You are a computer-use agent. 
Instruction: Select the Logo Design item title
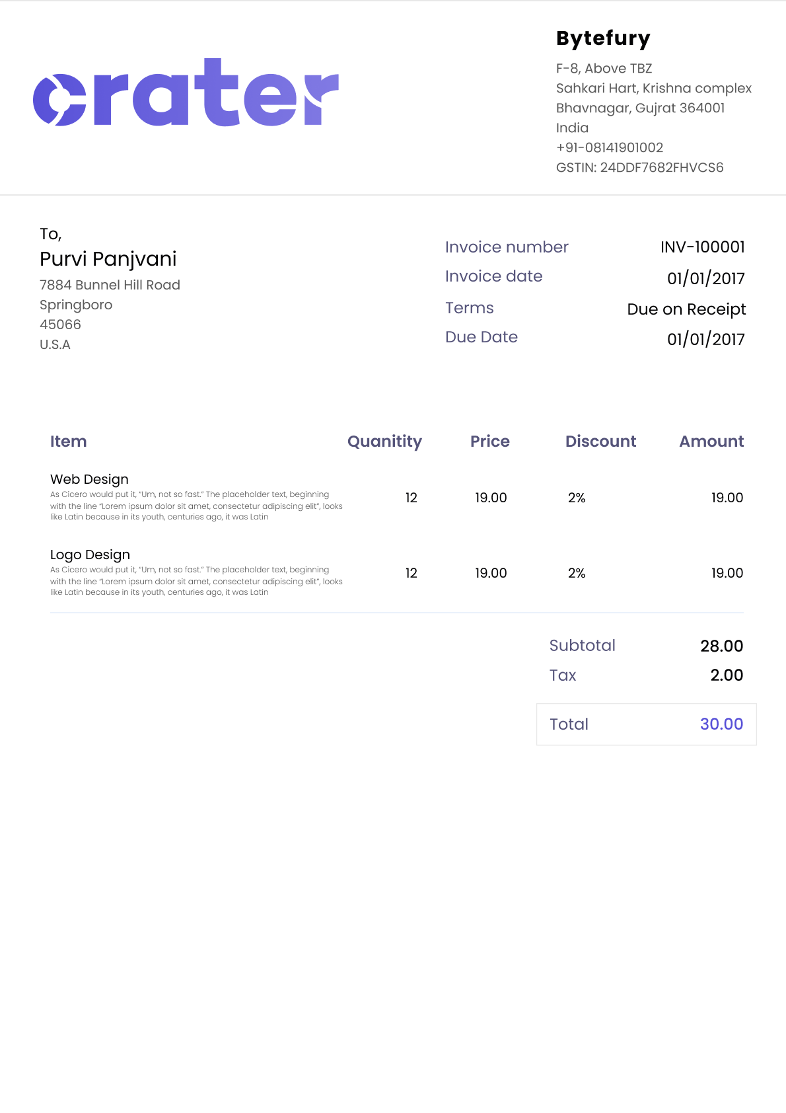tap(90, 555)
